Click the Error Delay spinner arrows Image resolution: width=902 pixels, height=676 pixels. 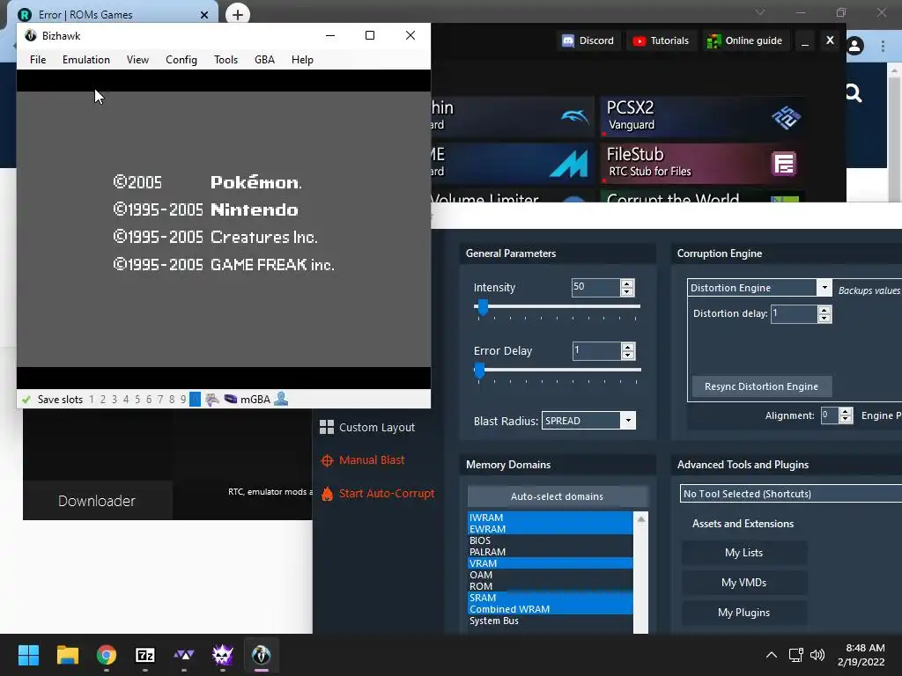click(627, 350)
